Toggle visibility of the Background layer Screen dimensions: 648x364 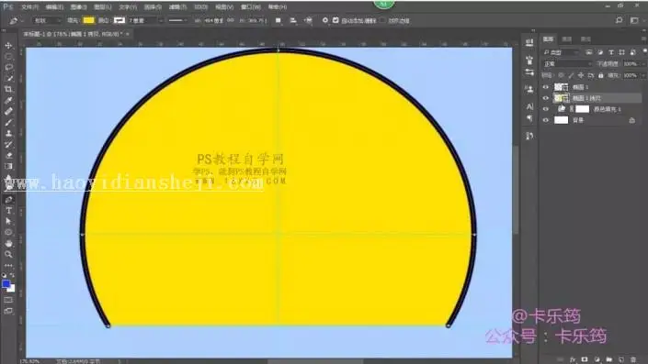(545, 120)
